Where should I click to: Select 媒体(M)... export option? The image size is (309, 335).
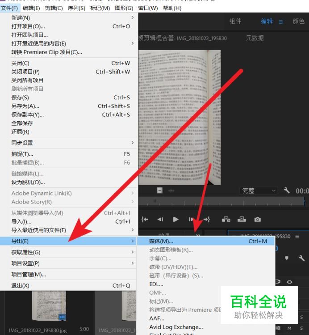coord(206,241)
